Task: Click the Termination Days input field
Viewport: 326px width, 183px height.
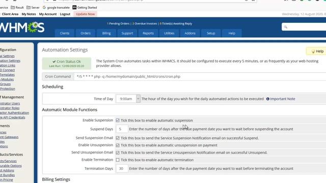Action: pyautogui.click(x=122, y=168)
